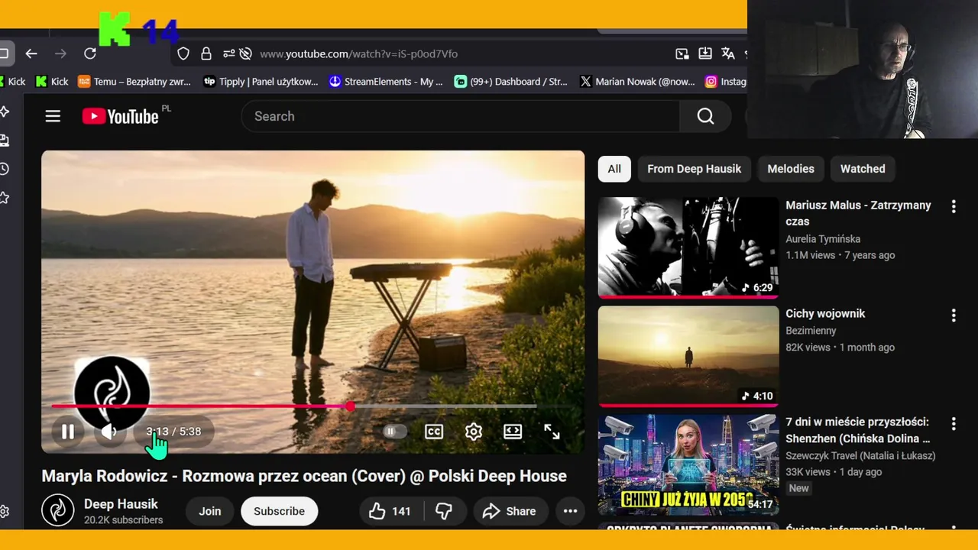
Task: Seek using the red progress bar scrubber
Action: click(x=350, y=406)
